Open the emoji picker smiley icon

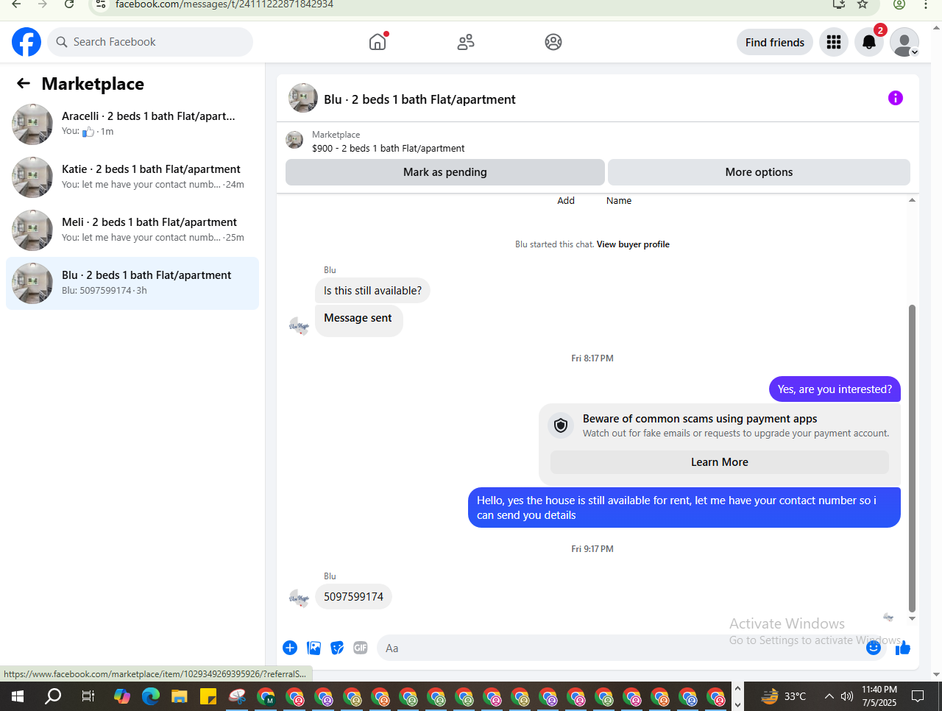[x=874, y=648]
